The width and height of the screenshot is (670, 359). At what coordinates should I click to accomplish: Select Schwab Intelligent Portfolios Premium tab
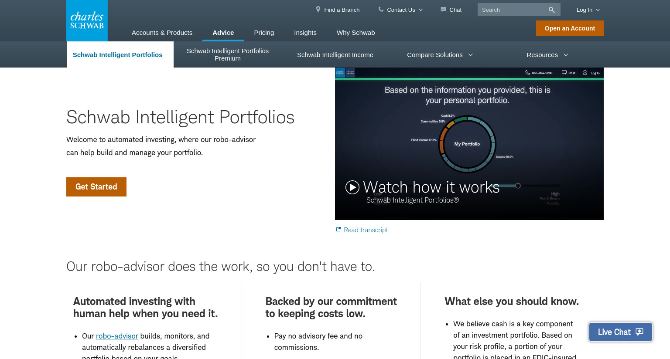click(x=228, y=54)
